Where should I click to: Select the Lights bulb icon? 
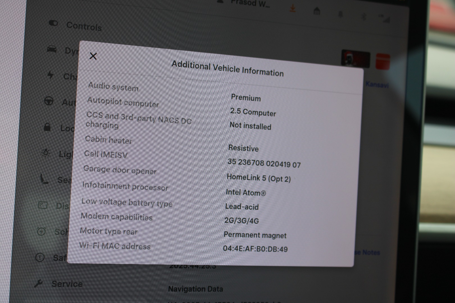coord(46,153)
